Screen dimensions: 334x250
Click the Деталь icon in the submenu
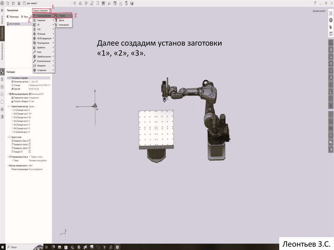(56, 20)
